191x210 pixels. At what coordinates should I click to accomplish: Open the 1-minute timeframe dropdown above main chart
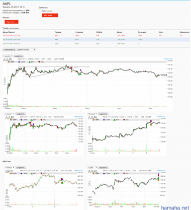click(x=8, y=56)
